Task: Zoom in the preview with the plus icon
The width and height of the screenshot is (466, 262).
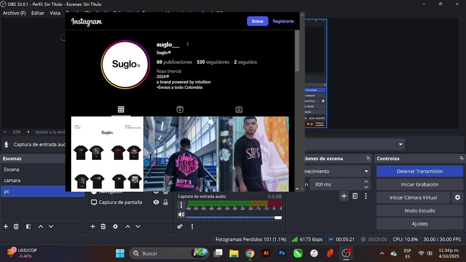Action: coord(28,132)
